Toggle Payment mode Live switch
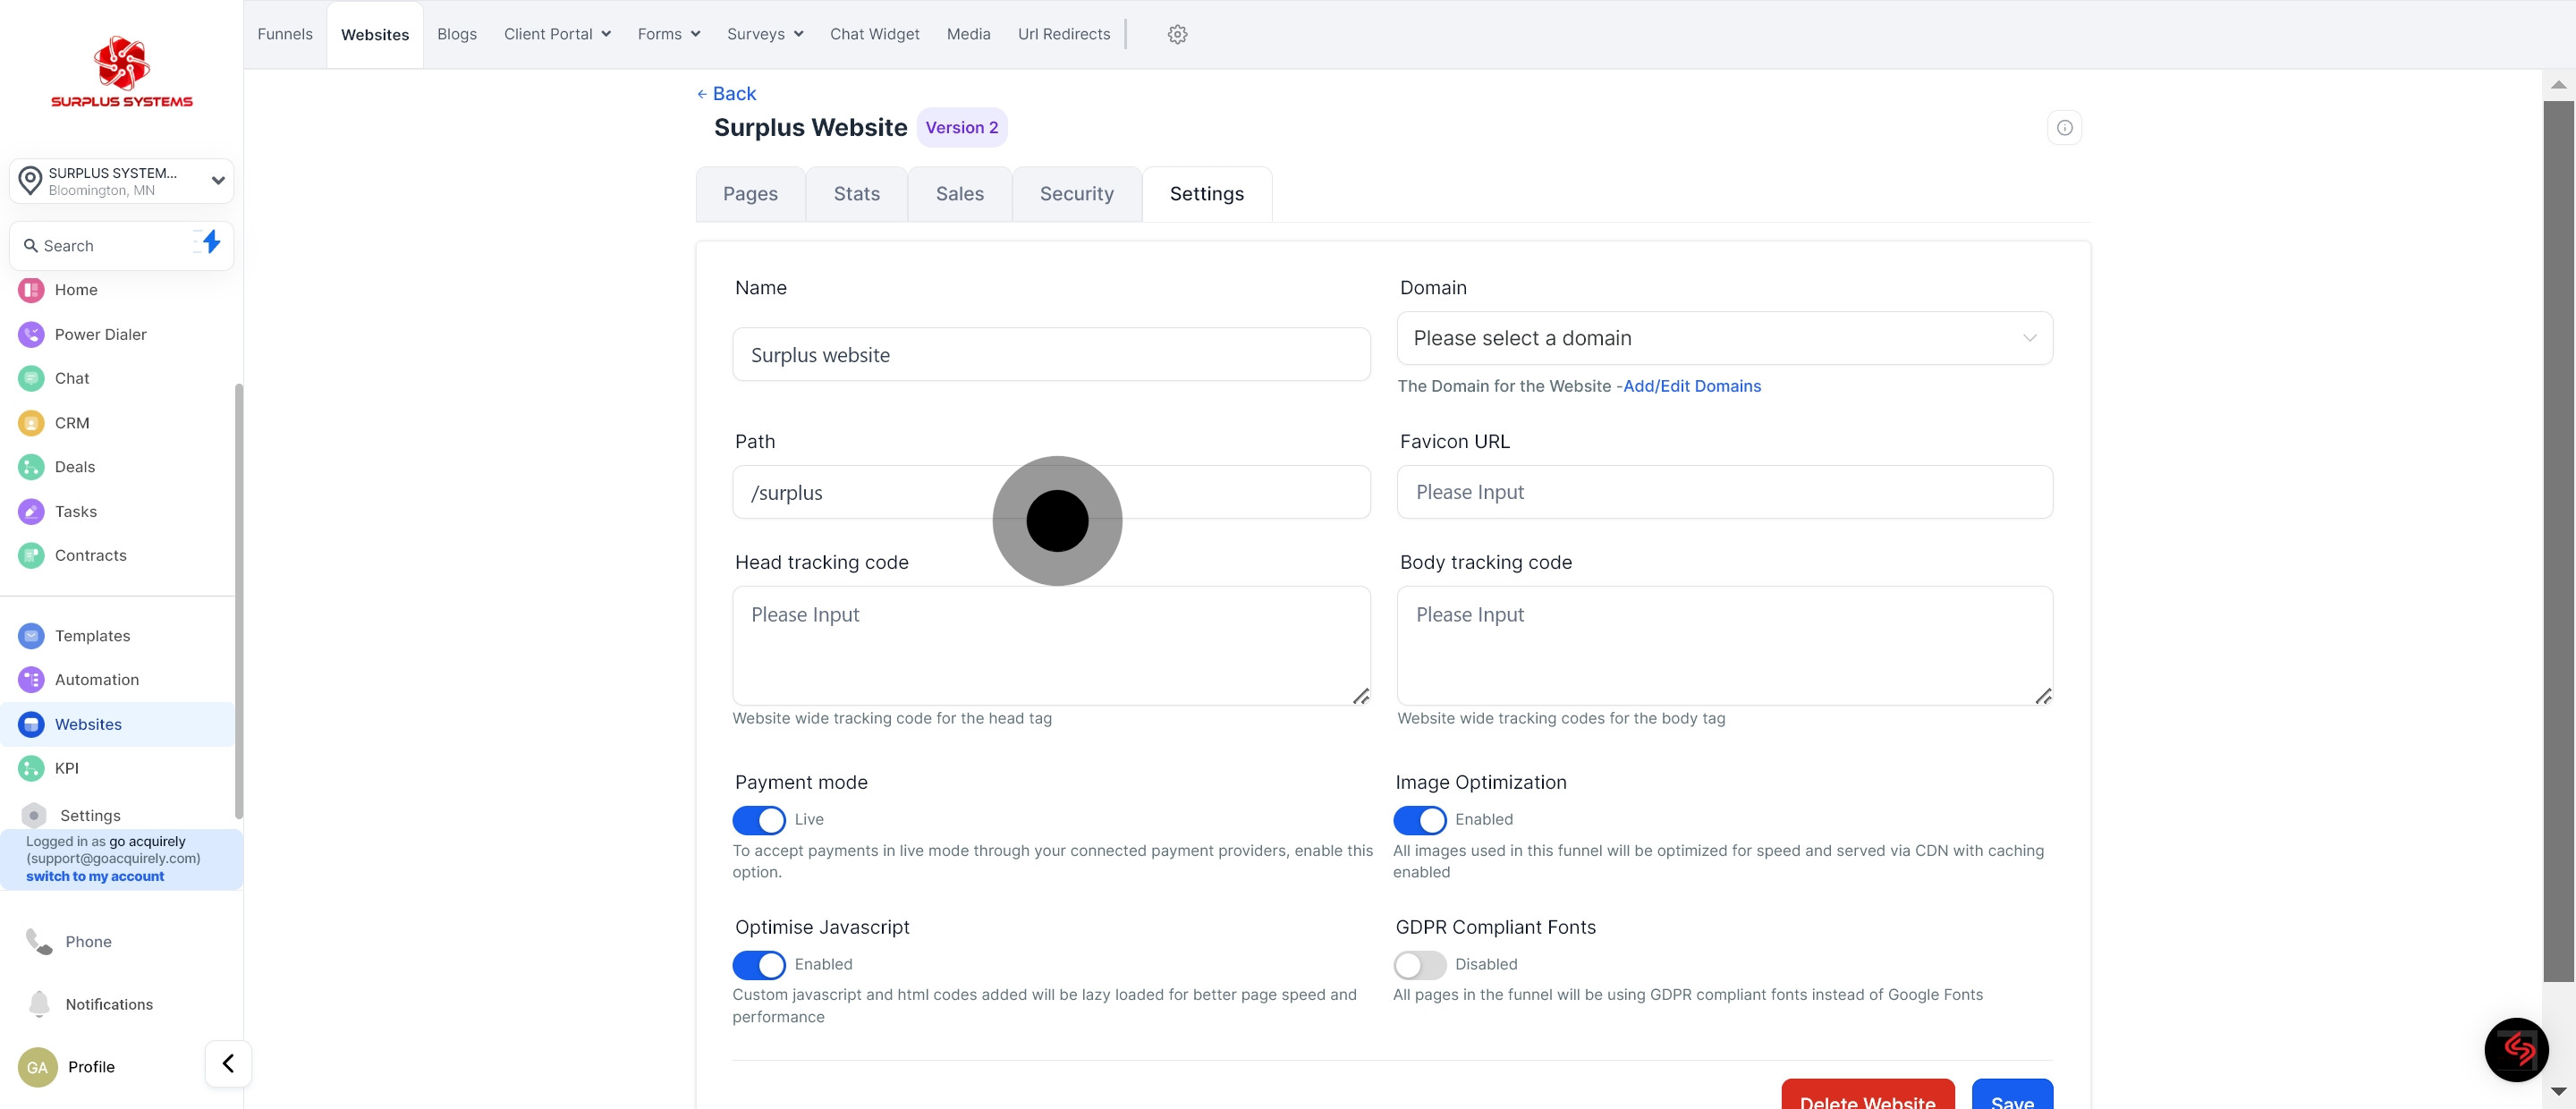 (759, 820)
